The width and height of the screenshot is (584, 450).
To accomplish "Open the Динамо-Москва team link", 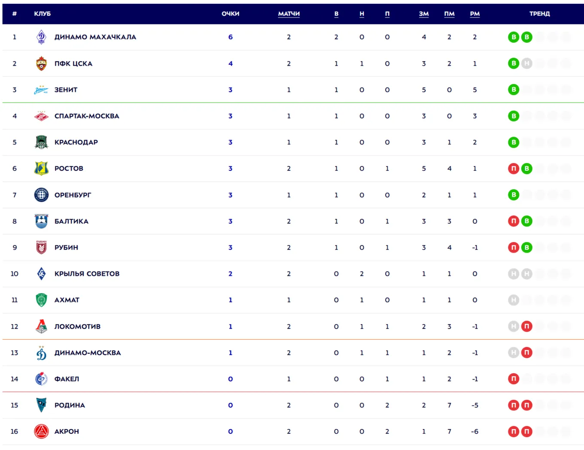I will coord(88,353).
